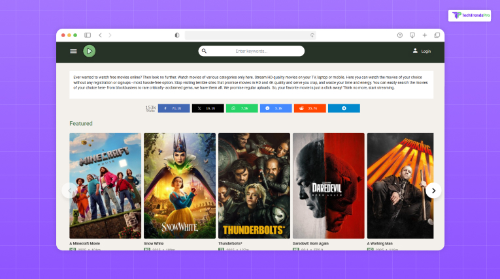Show the tab overview
The width and height of the screenshot is (500, 279).
tap(437, 35)
